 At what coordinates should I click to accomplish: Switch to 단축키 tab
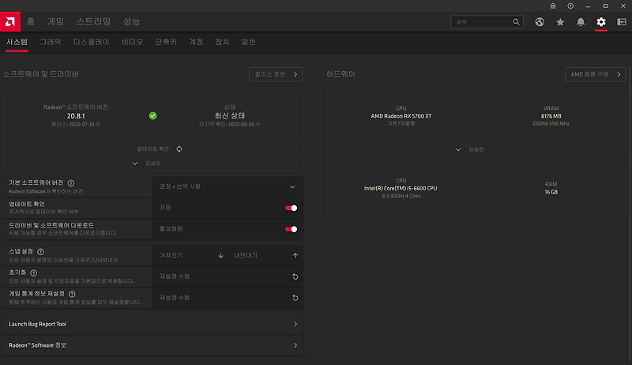point(166,42)
